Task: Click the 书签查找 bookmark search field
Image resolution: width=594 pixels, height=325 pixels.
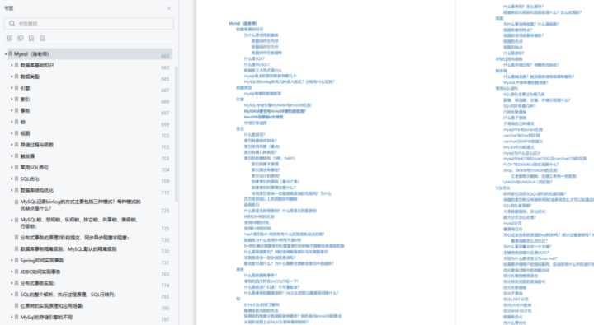Action: click(89, 23)
